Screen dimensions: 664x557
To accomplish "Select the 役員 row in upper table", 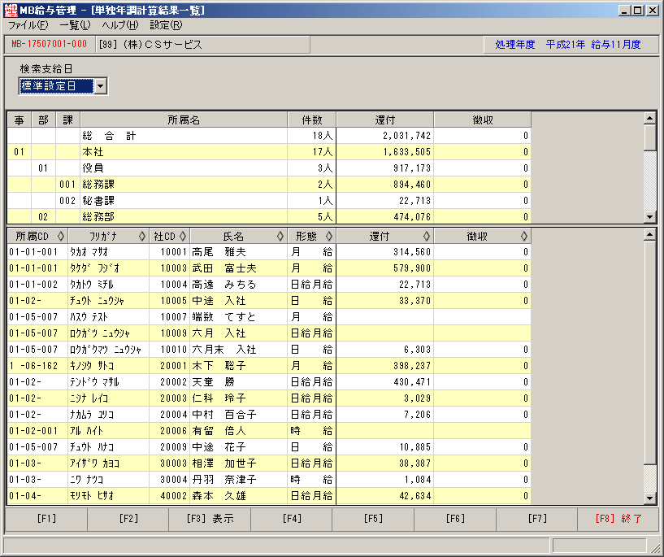I will pos(269,168).
